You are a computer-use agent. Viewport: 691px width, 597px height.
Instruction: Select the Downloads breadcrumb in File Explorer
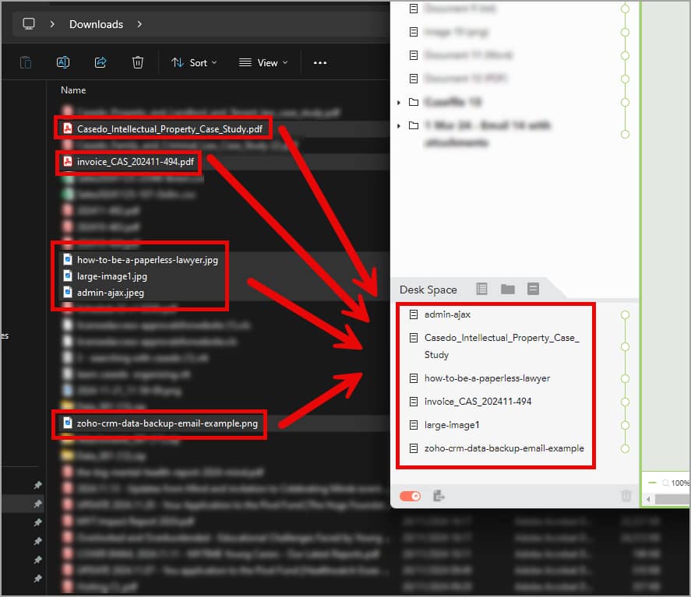pyautogui.click(x=96, y=24)
